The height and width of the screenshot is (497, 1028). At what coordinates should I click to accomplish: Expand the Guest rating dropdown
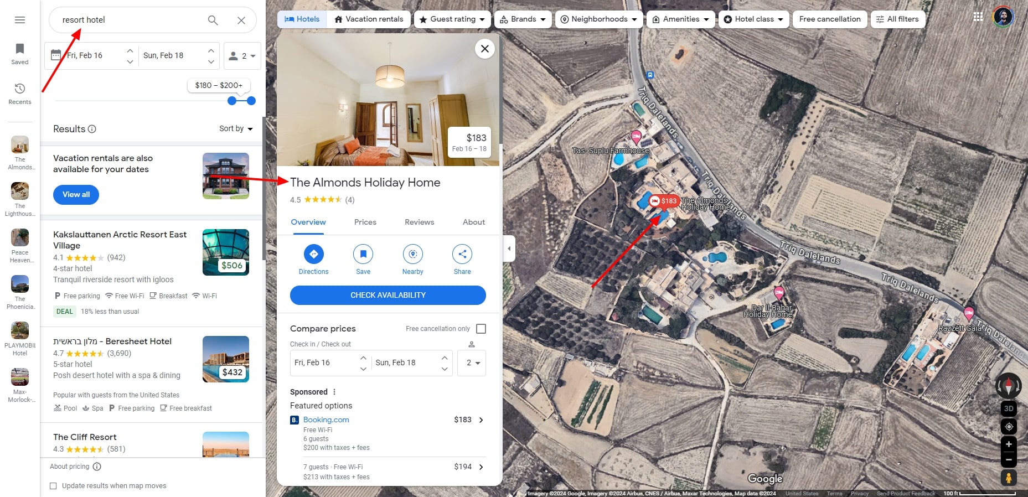(452, 19)
